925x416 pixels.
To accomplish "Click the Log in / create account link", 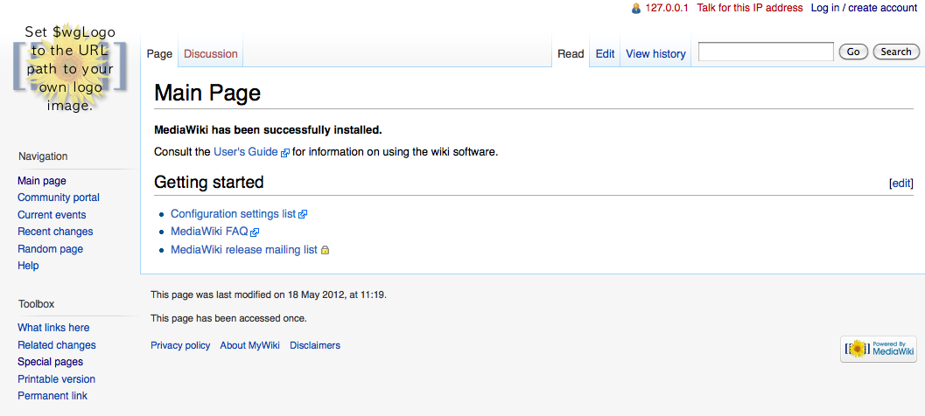I will click(864, 8).
